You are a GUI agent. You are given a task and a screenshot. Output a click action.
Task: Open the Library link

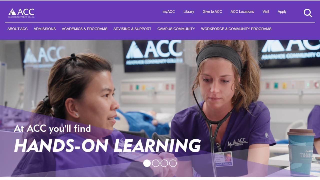click(189, 11)
